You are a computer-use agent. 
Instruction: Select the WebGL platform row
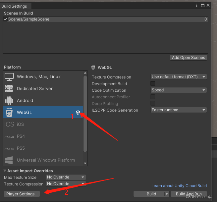tap(43, 112)
